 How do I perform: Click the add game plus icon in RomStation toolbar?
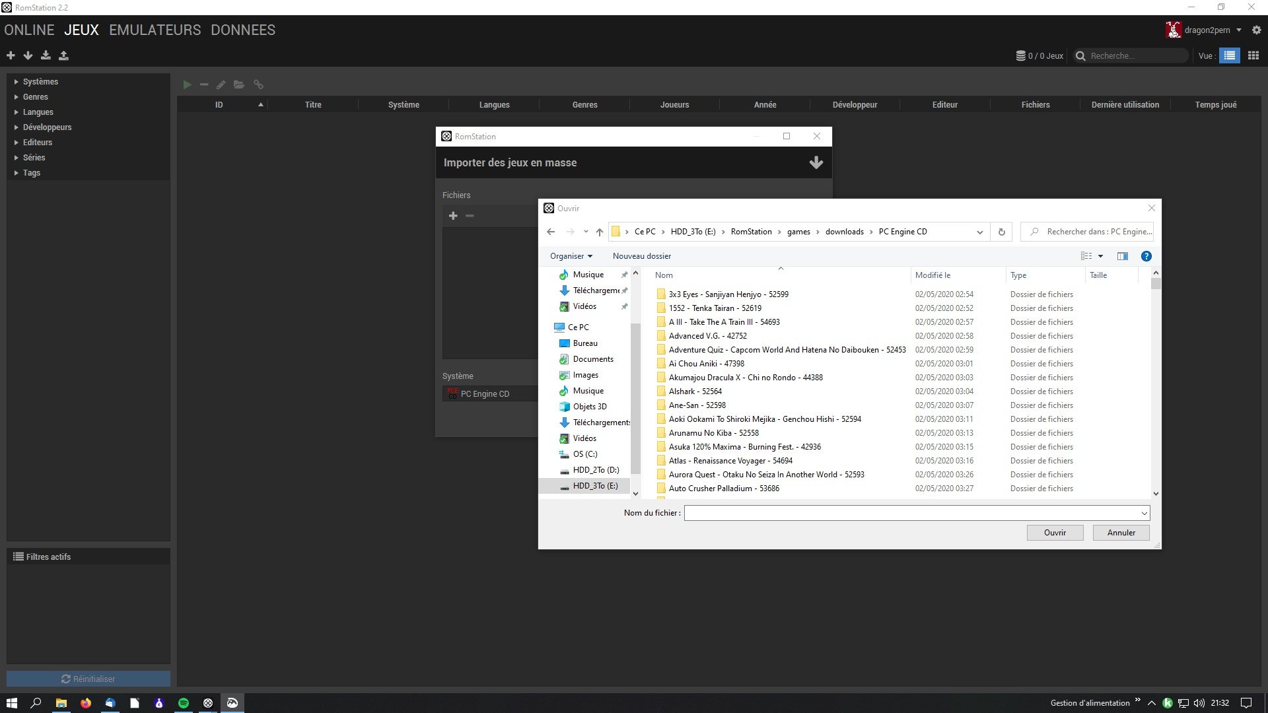coord(11,55)
